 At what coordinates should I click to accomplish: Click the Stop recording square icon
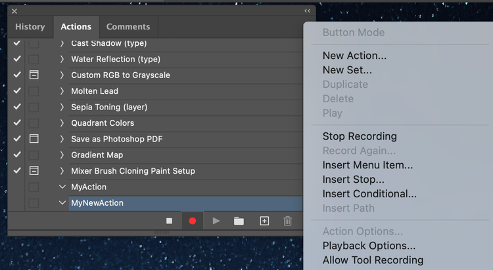[x=169, y=221]
